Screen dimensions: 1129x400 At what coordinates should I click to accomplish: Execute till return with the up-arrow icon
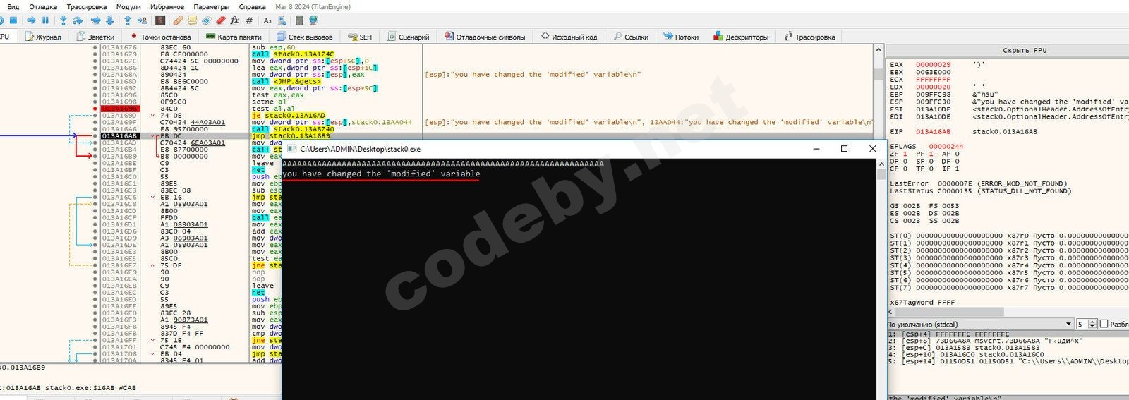point(128,20)
